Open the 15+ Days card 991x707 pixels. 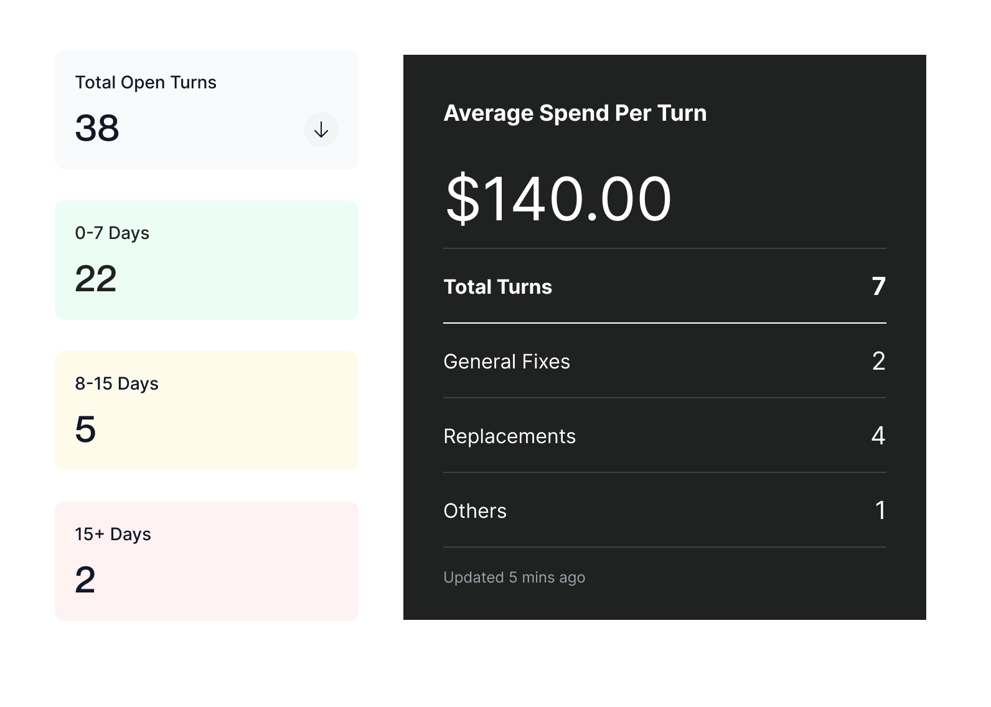coord(207,561)
